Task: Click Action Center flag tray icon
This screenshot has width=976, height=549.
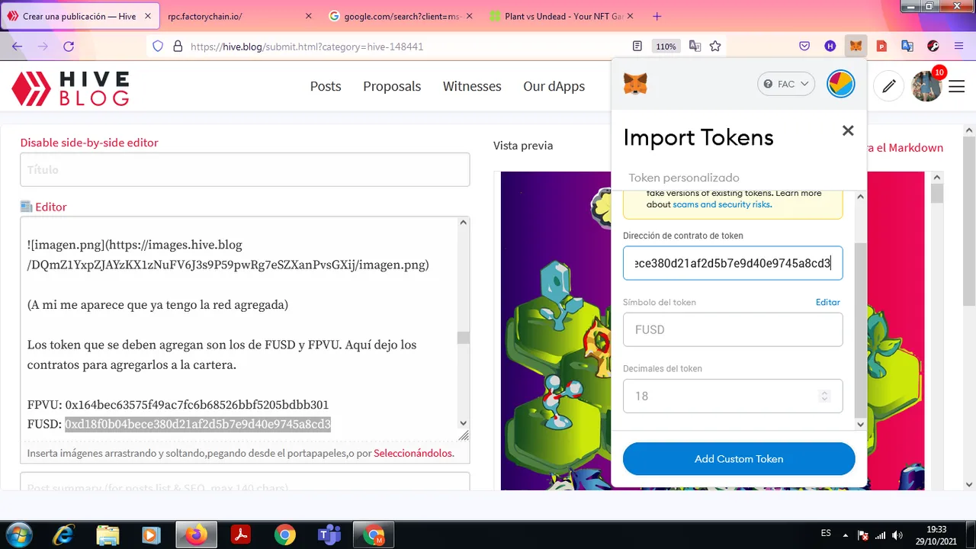Action: tap(862, 535)
